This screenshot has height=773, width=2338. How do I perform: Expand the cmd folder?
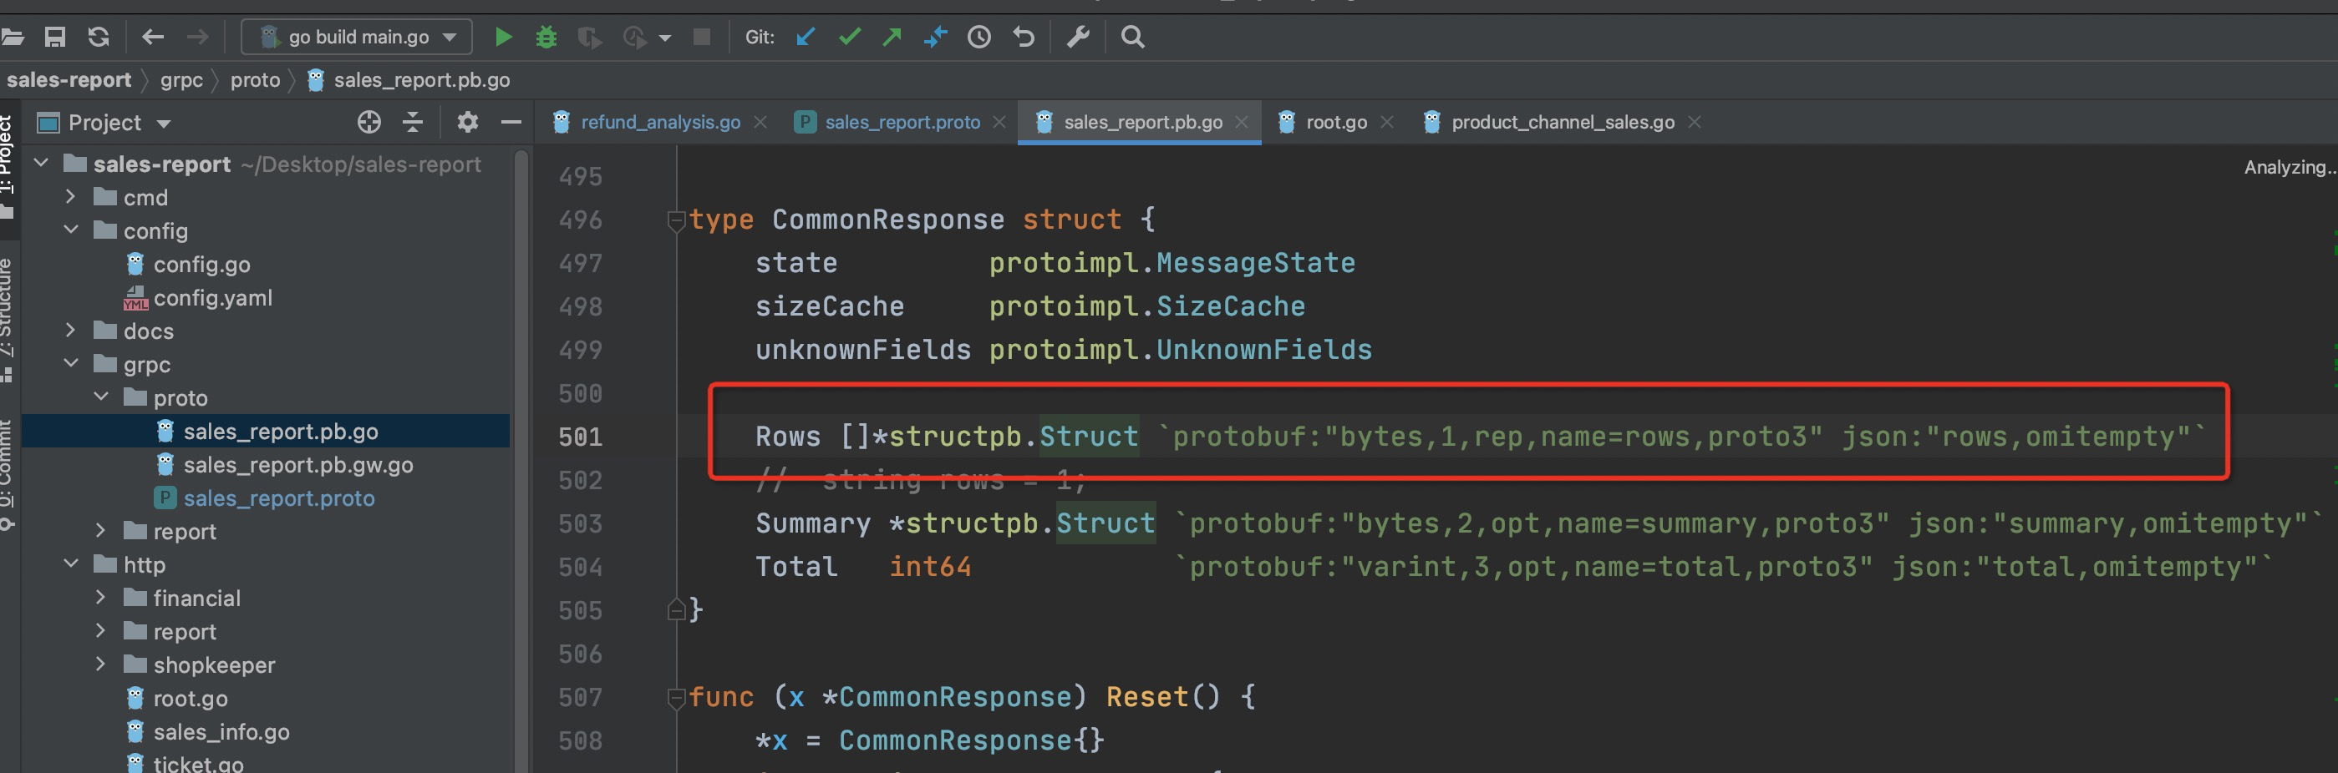(x=70, y=197)
